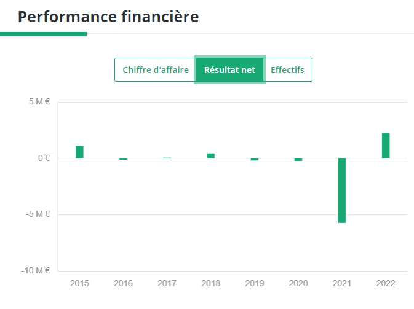Viewport: 414px width, 309px height.
Task: Select the small 2019 negative bar
Action: [x=254, y=159]
